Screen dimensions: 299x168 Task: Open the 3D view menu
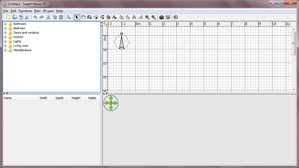(48, 11)
